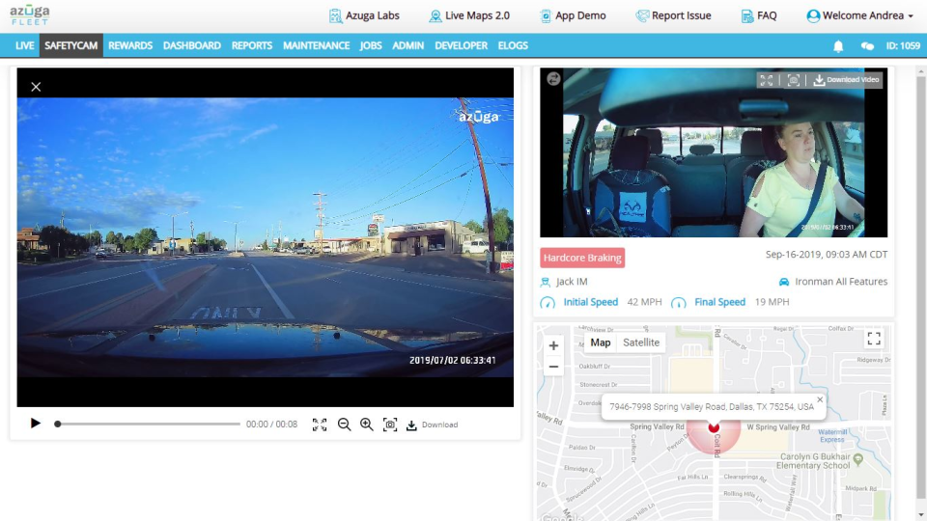Image resolution: width=927 pixels, height=521 pixels.
Task: Switch to the DASHBOARD tab
Action: pos(191,45)
